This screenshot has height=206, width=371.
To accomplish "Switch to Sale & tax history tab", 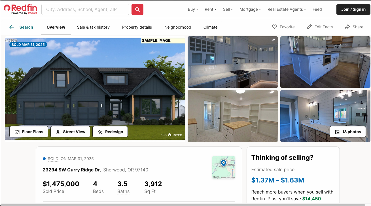I will (93, 27).
